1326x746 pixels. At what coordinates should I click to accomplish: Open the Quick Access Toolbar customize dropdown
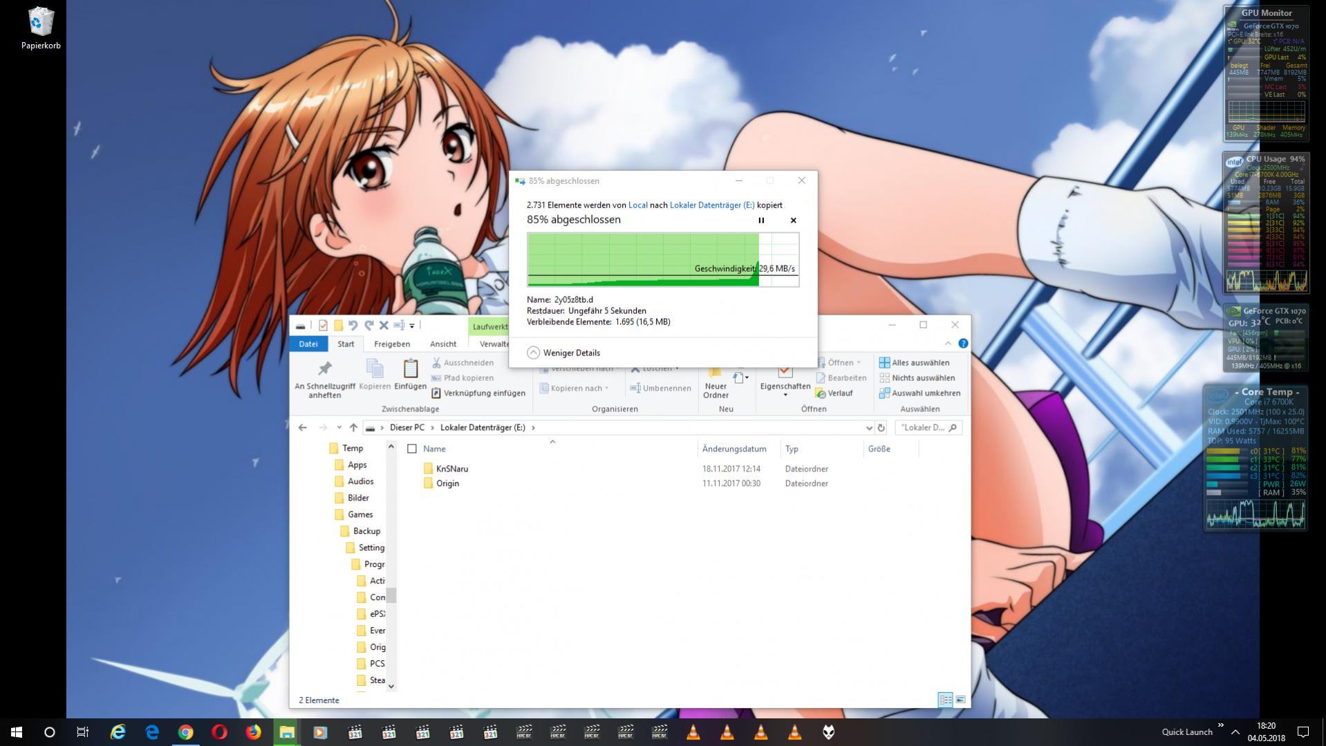coord(412,326)
